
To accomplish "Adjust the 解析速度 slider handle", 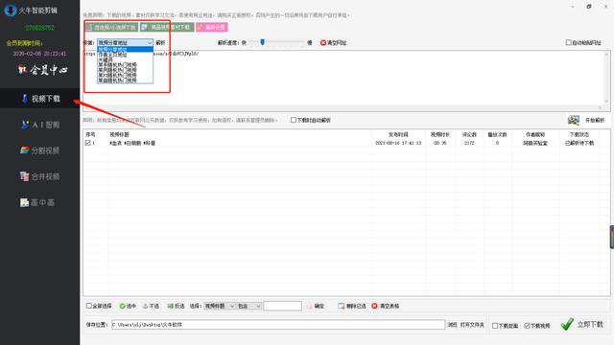I will [x=262, y=42].
